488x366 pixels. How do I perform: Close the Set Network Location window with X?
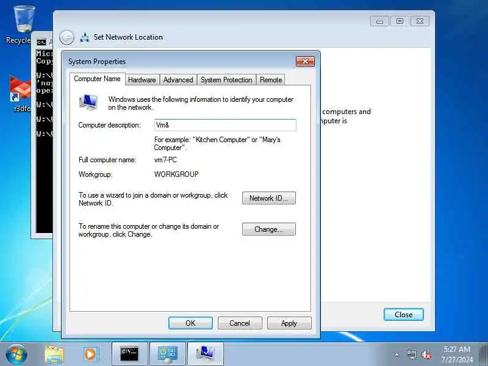click(420, 21)
